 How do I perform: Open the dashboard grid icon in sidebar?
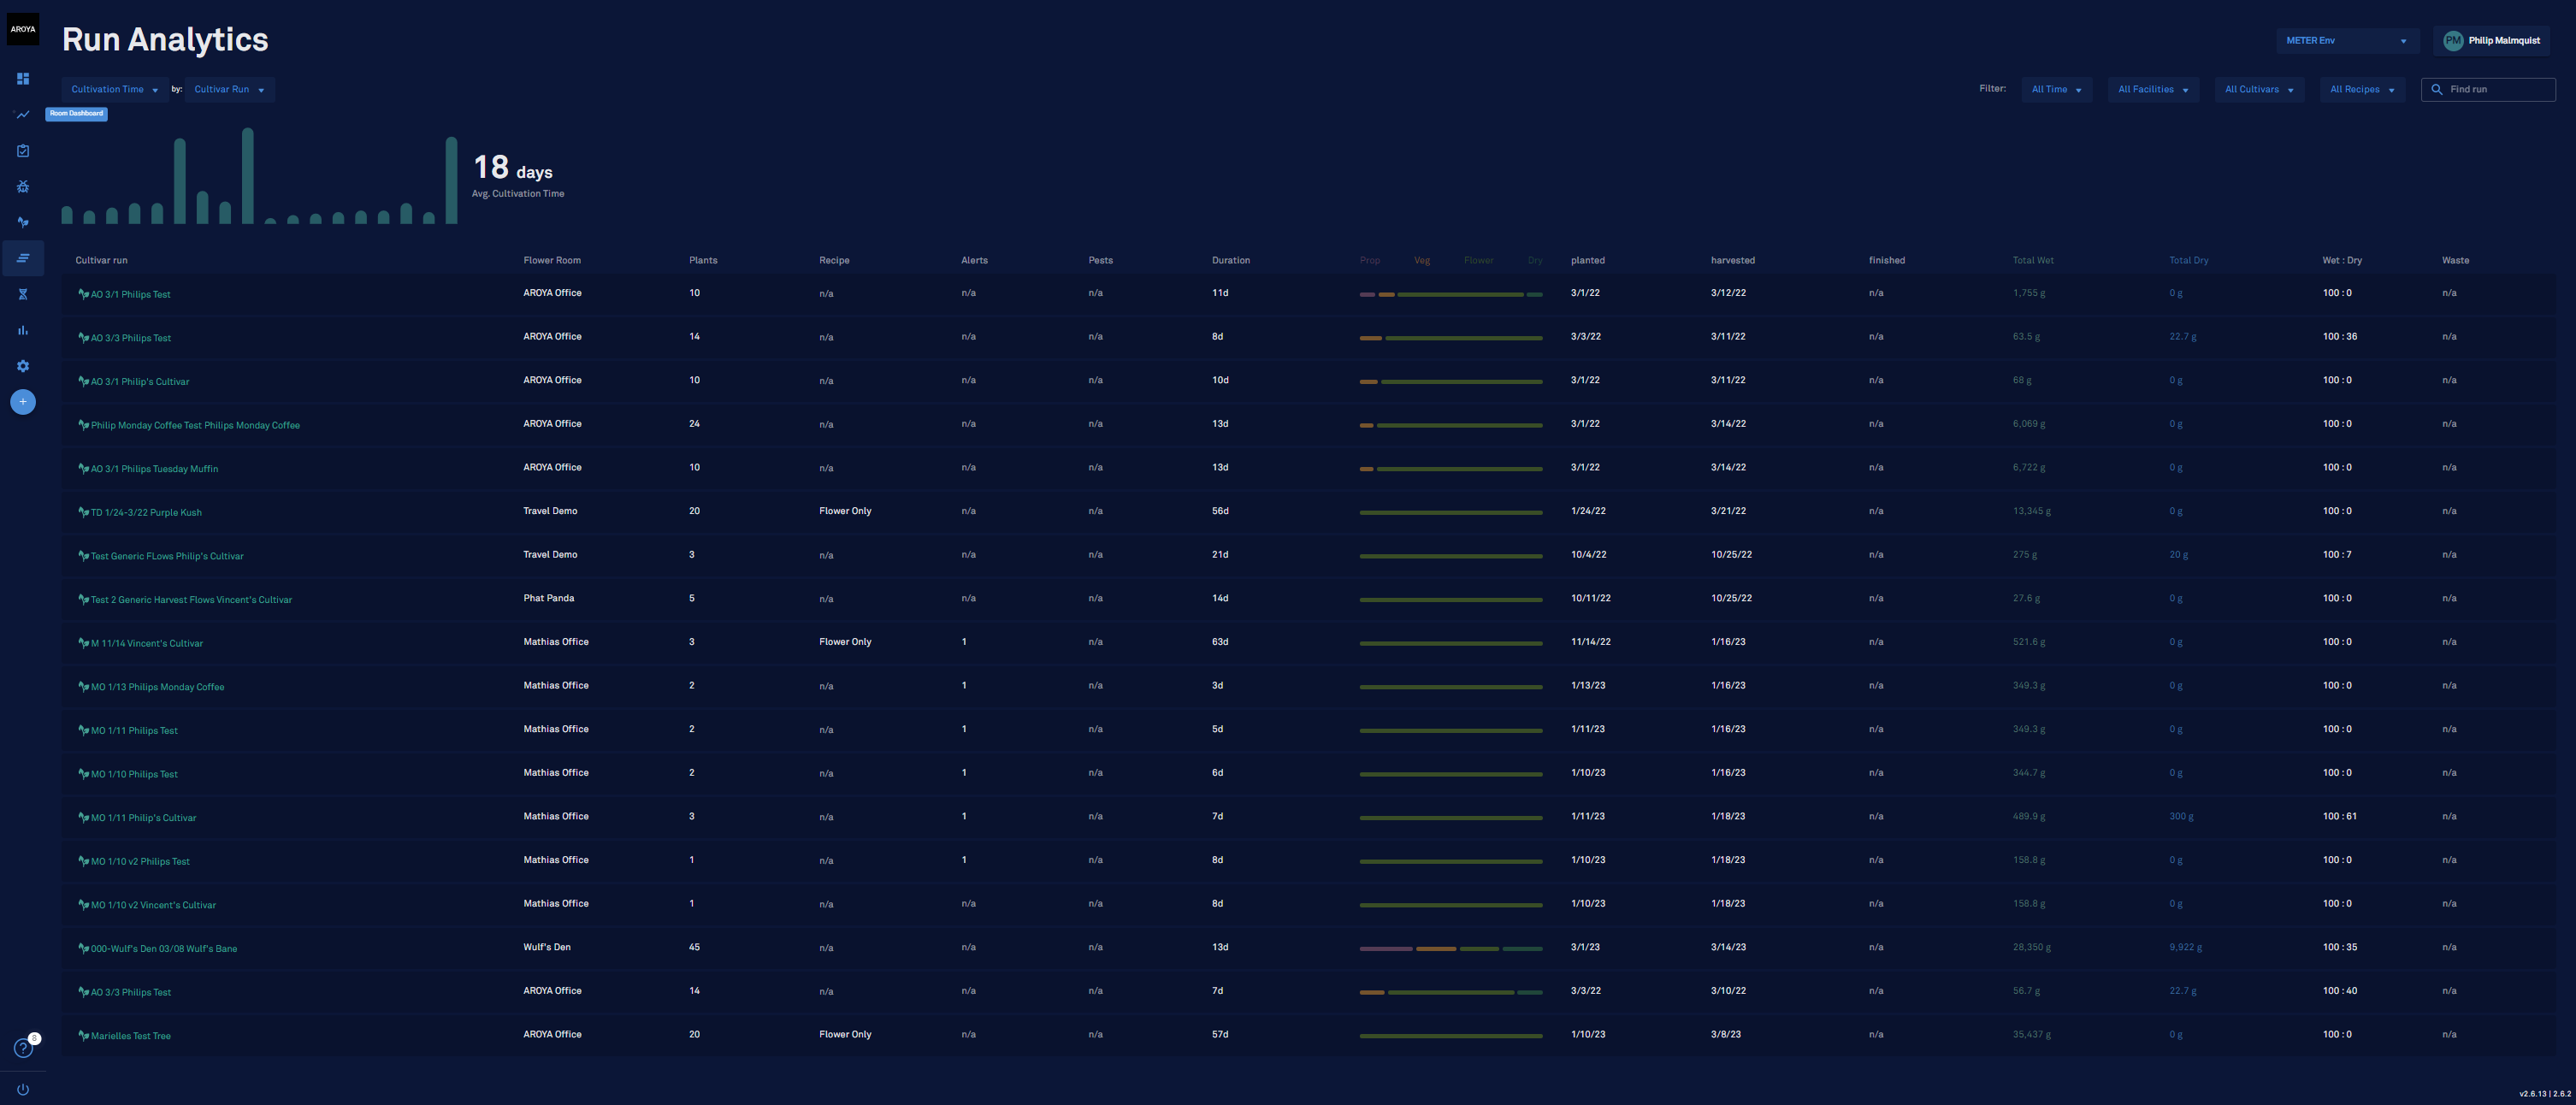point(23,79)
